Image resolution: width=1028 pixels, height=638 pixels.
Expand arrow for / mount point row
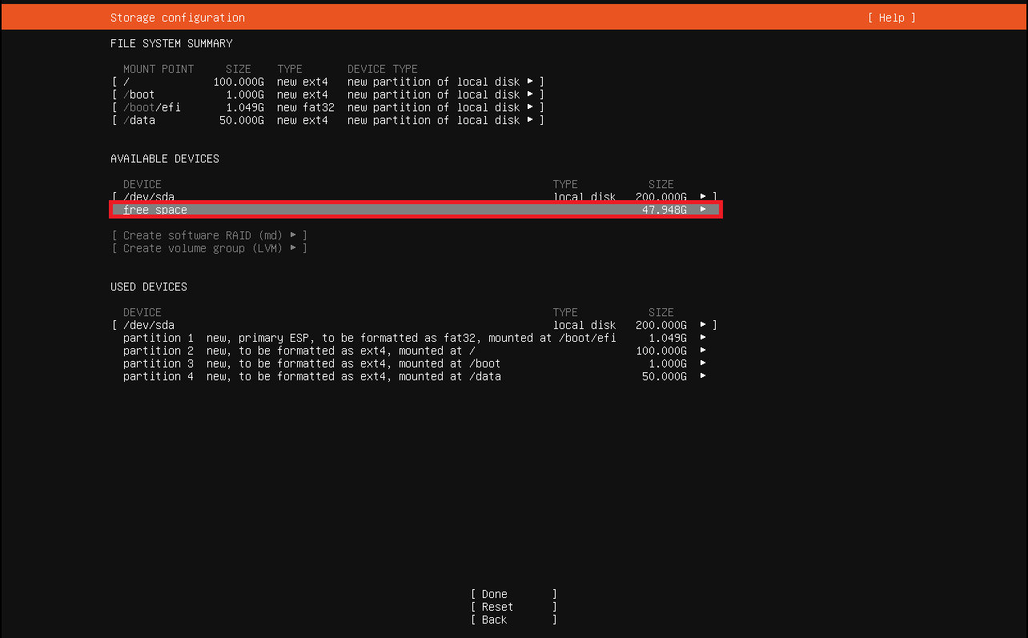[530, 82]
